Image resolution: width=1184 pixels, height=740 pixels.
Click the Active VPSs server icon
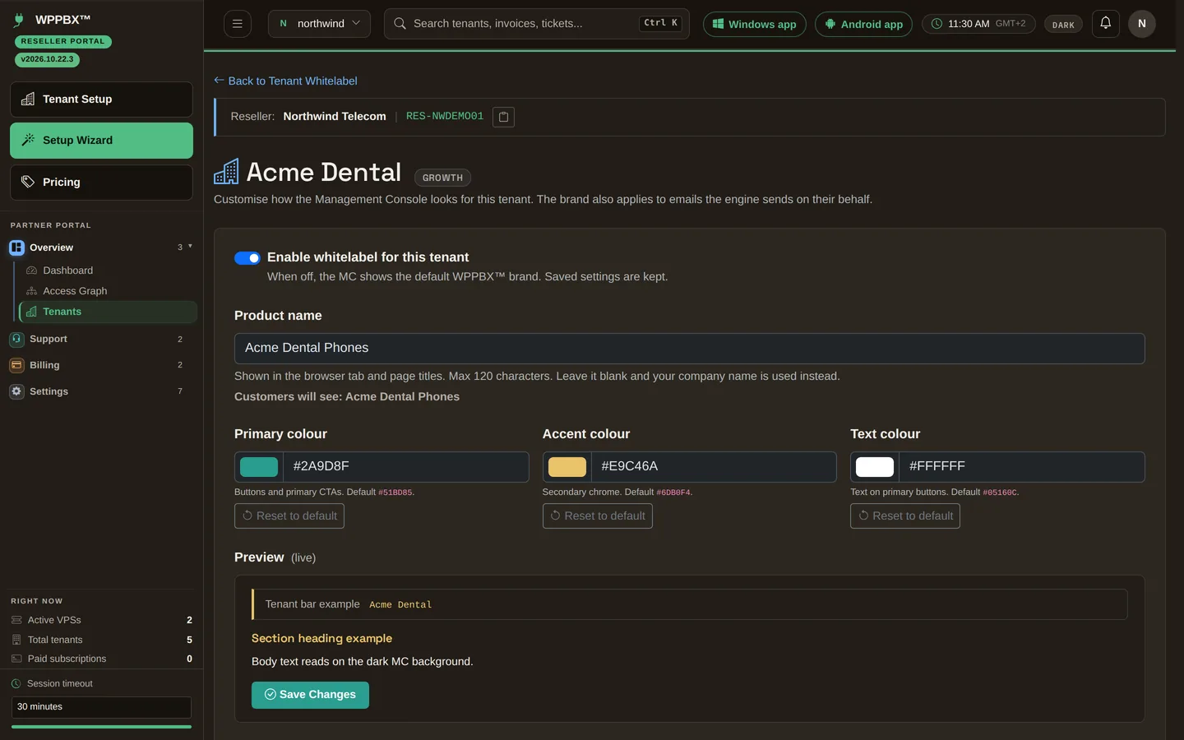pyautogui.click(x=16, y=620)
